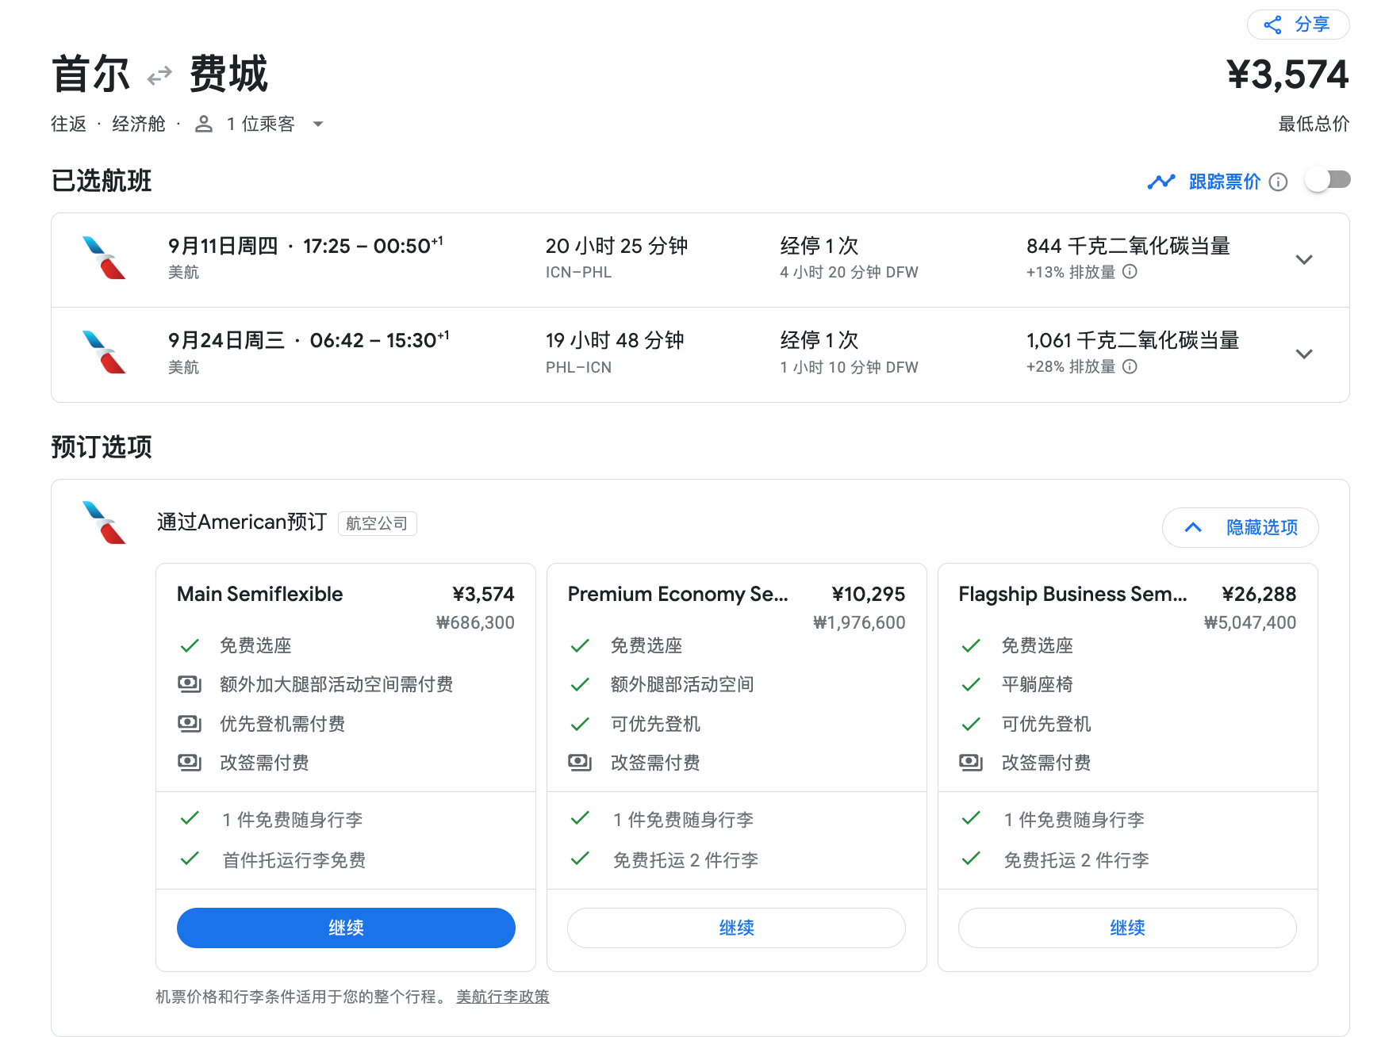Click info icon beside 跟踪票价
The height and width of the screenshot is (1037, 1385).
[x=1278, y=182]
